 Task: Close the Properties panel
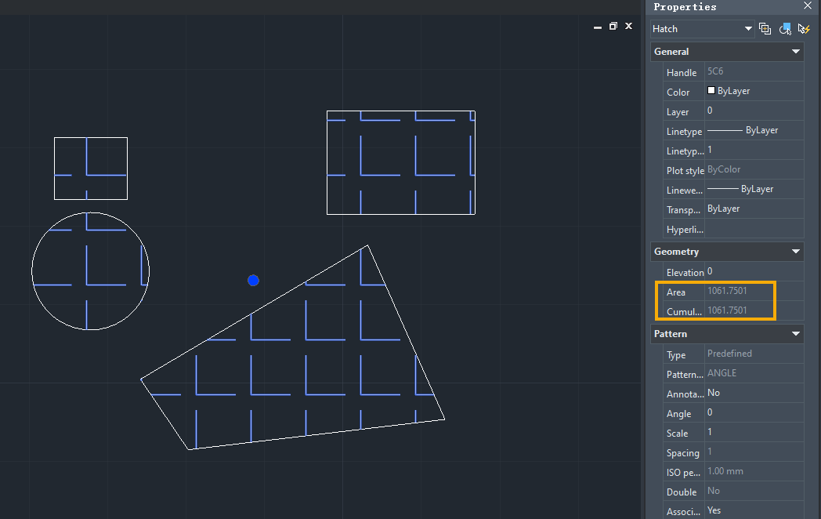click(808, 5)
